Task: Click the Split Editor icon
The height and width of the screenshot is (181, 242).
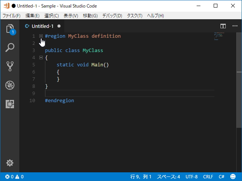Action: [x=223, y=26]
